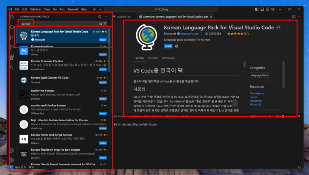Toggle the bottom panel layout icon

262,9
